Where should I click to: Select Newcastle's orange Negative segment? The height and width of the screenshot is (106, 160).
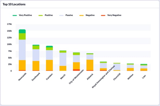(22, 65)
